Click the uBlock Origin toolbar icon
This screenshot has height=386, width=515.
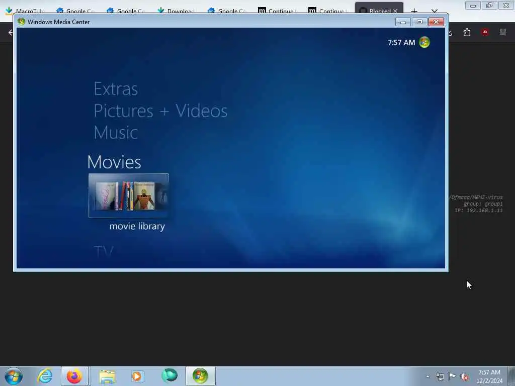pos(485,32)
